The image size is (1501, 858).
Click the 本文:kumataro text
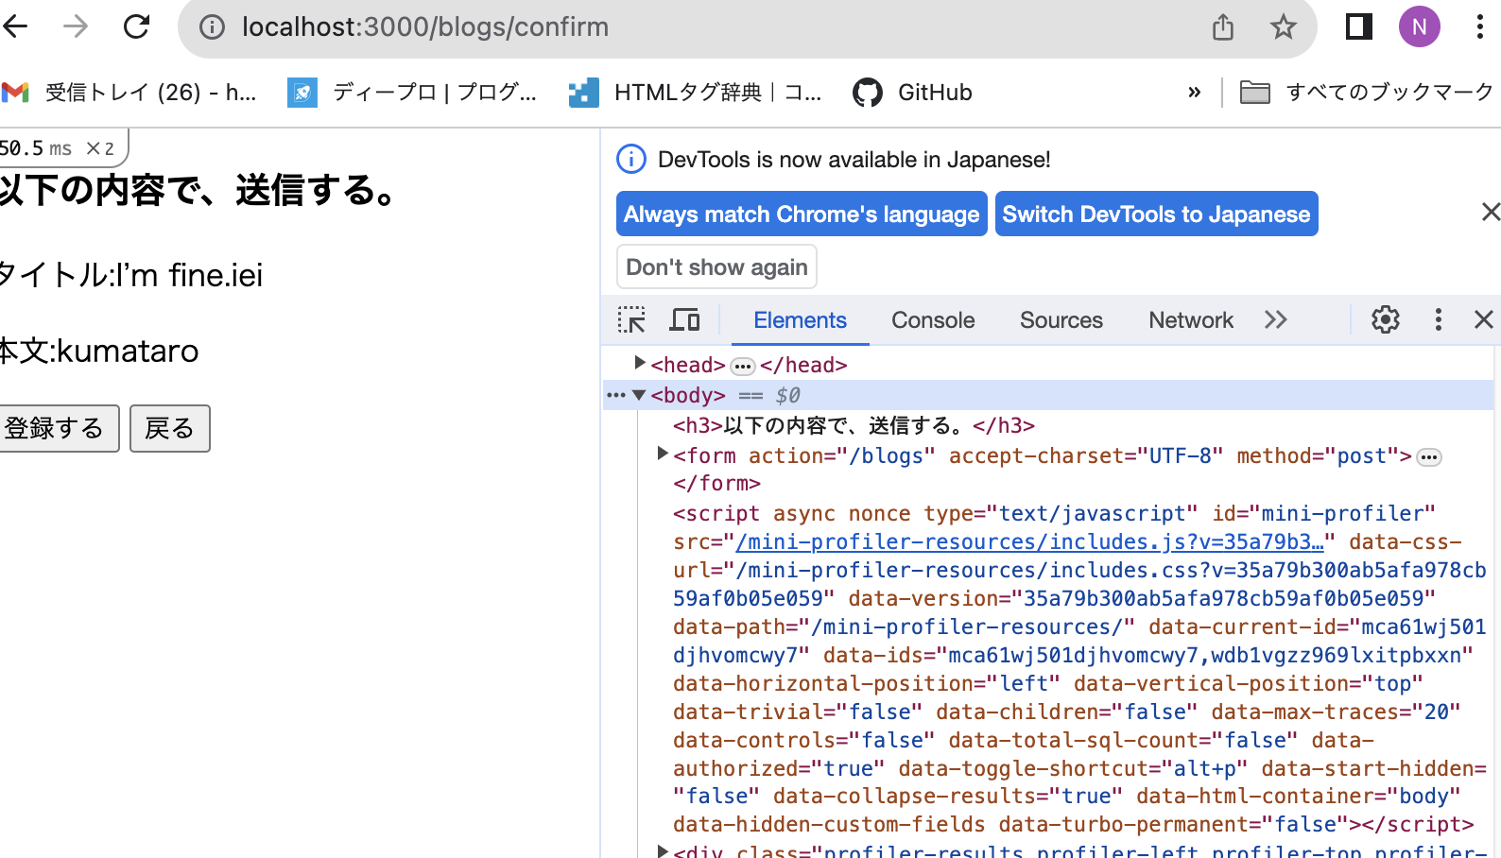pos(99,352)
